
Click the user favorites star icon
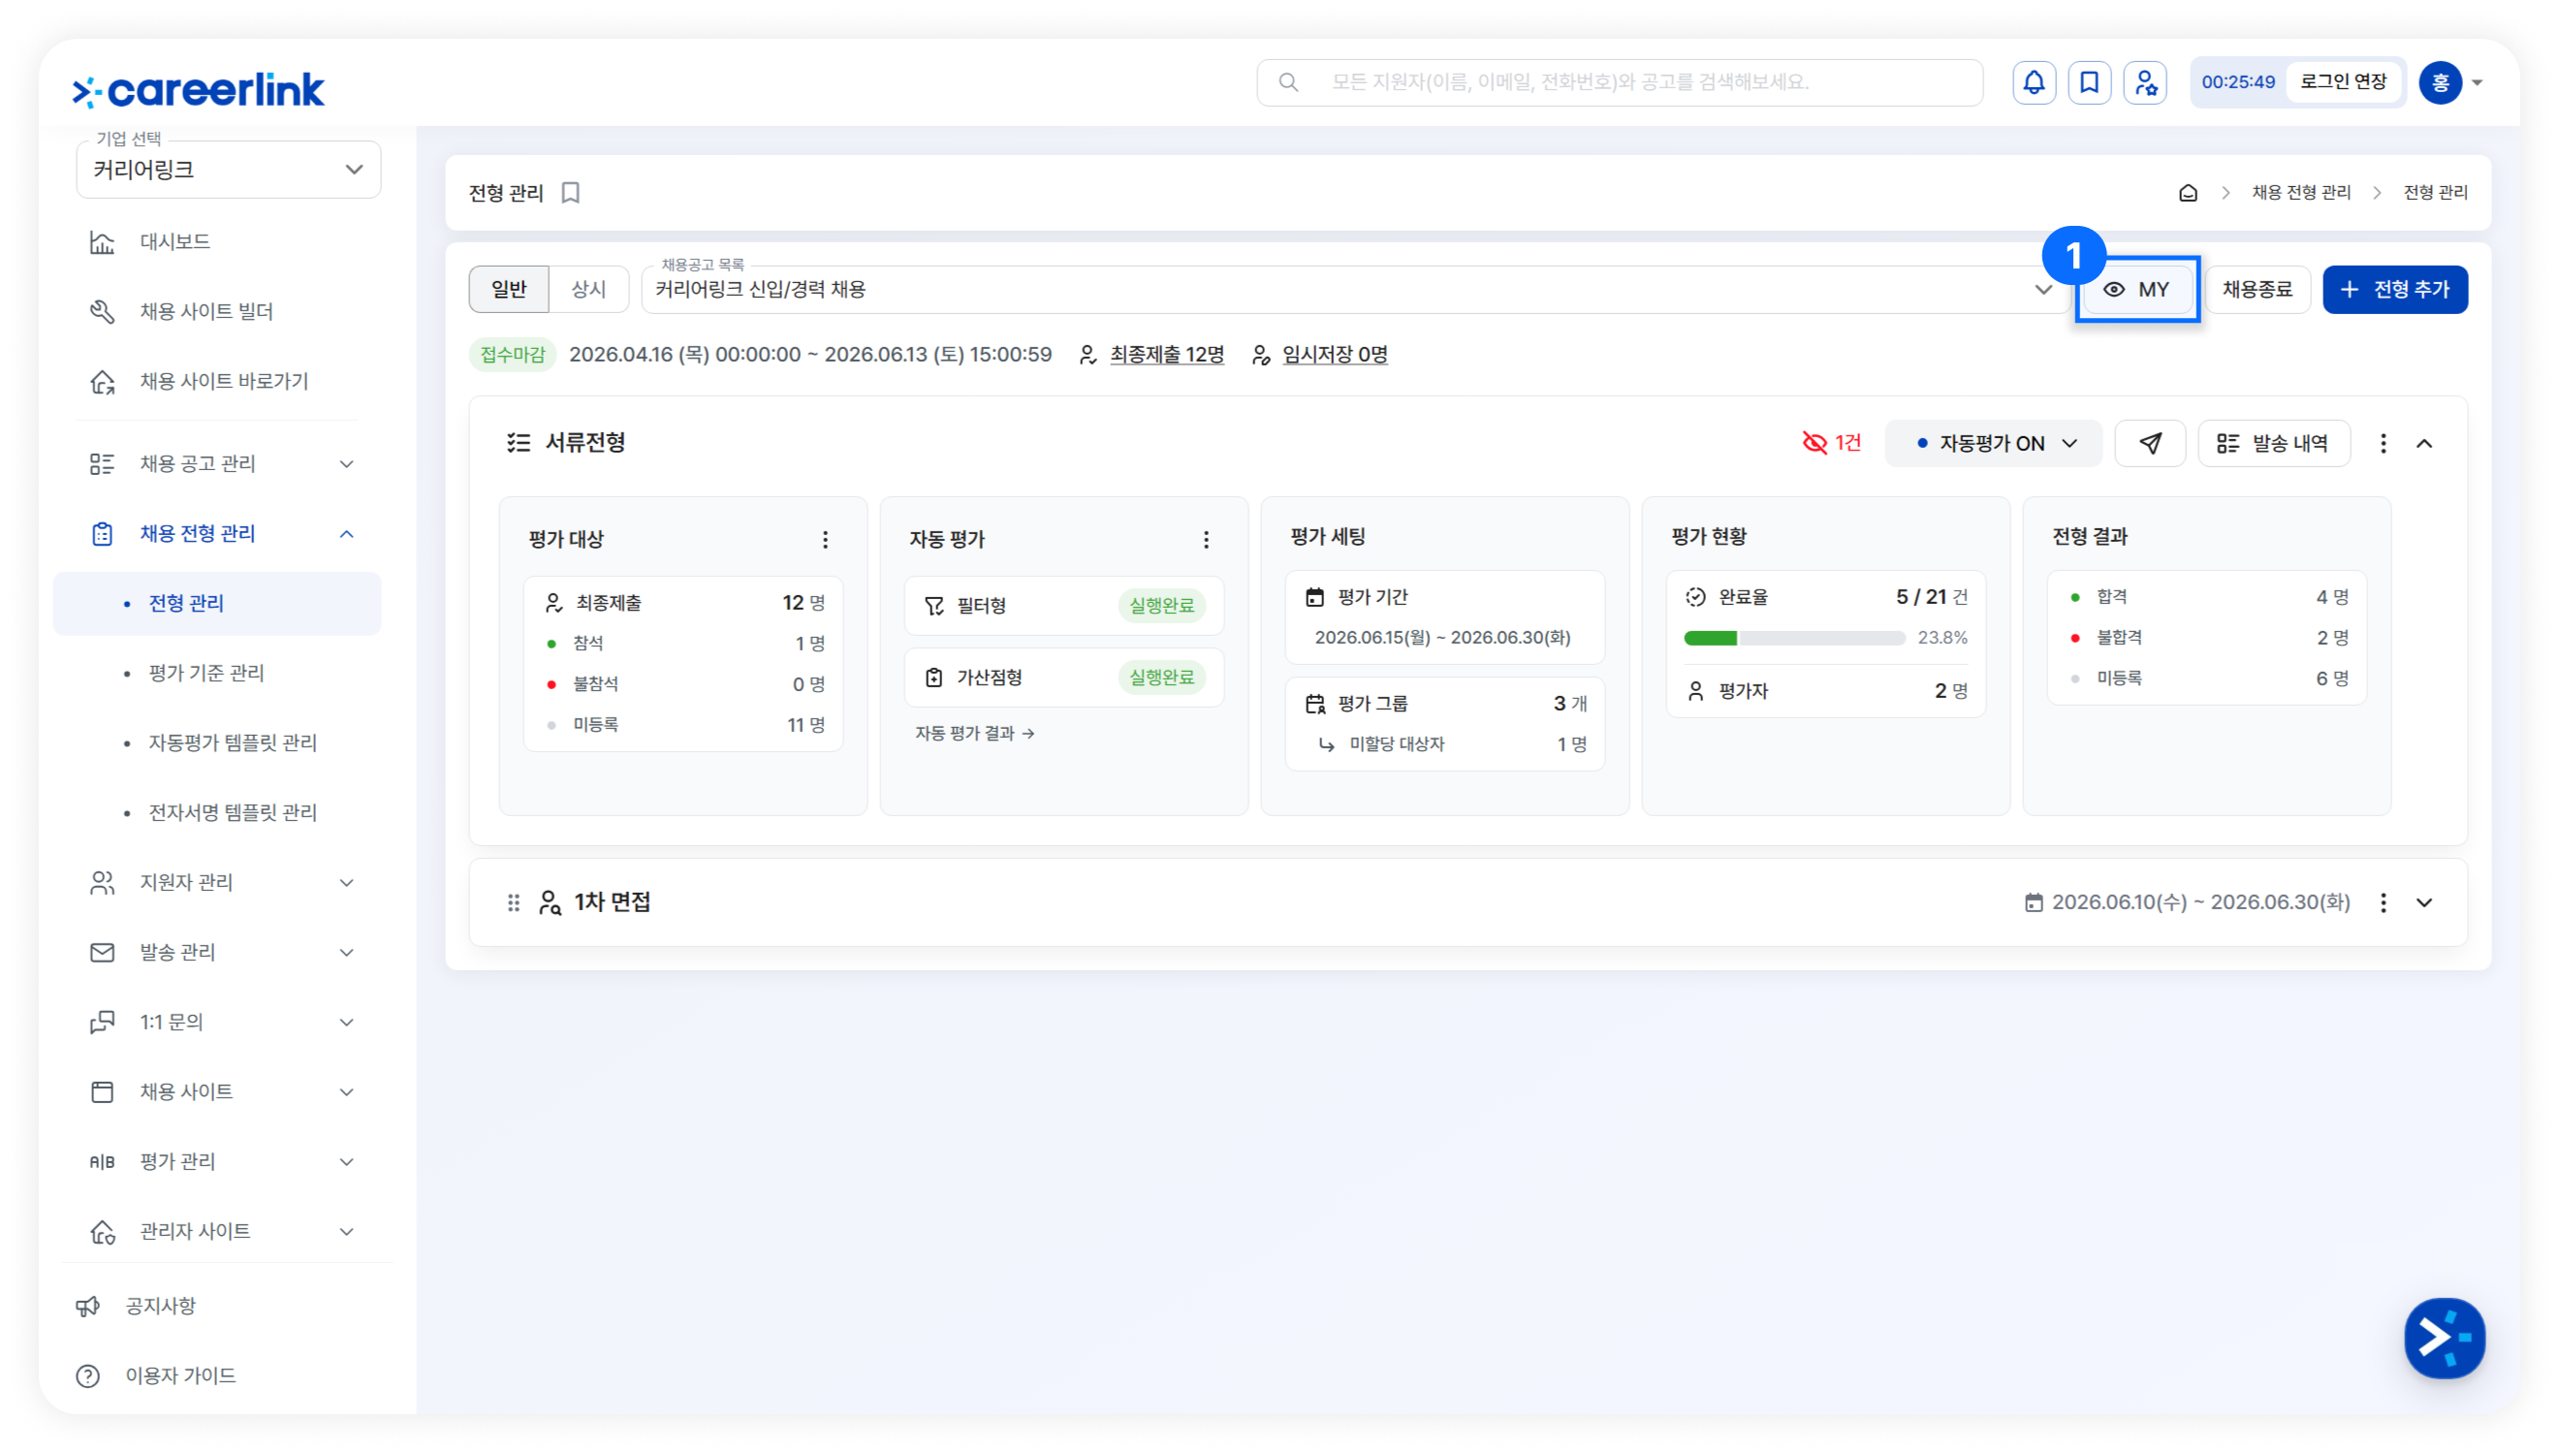2145,82
